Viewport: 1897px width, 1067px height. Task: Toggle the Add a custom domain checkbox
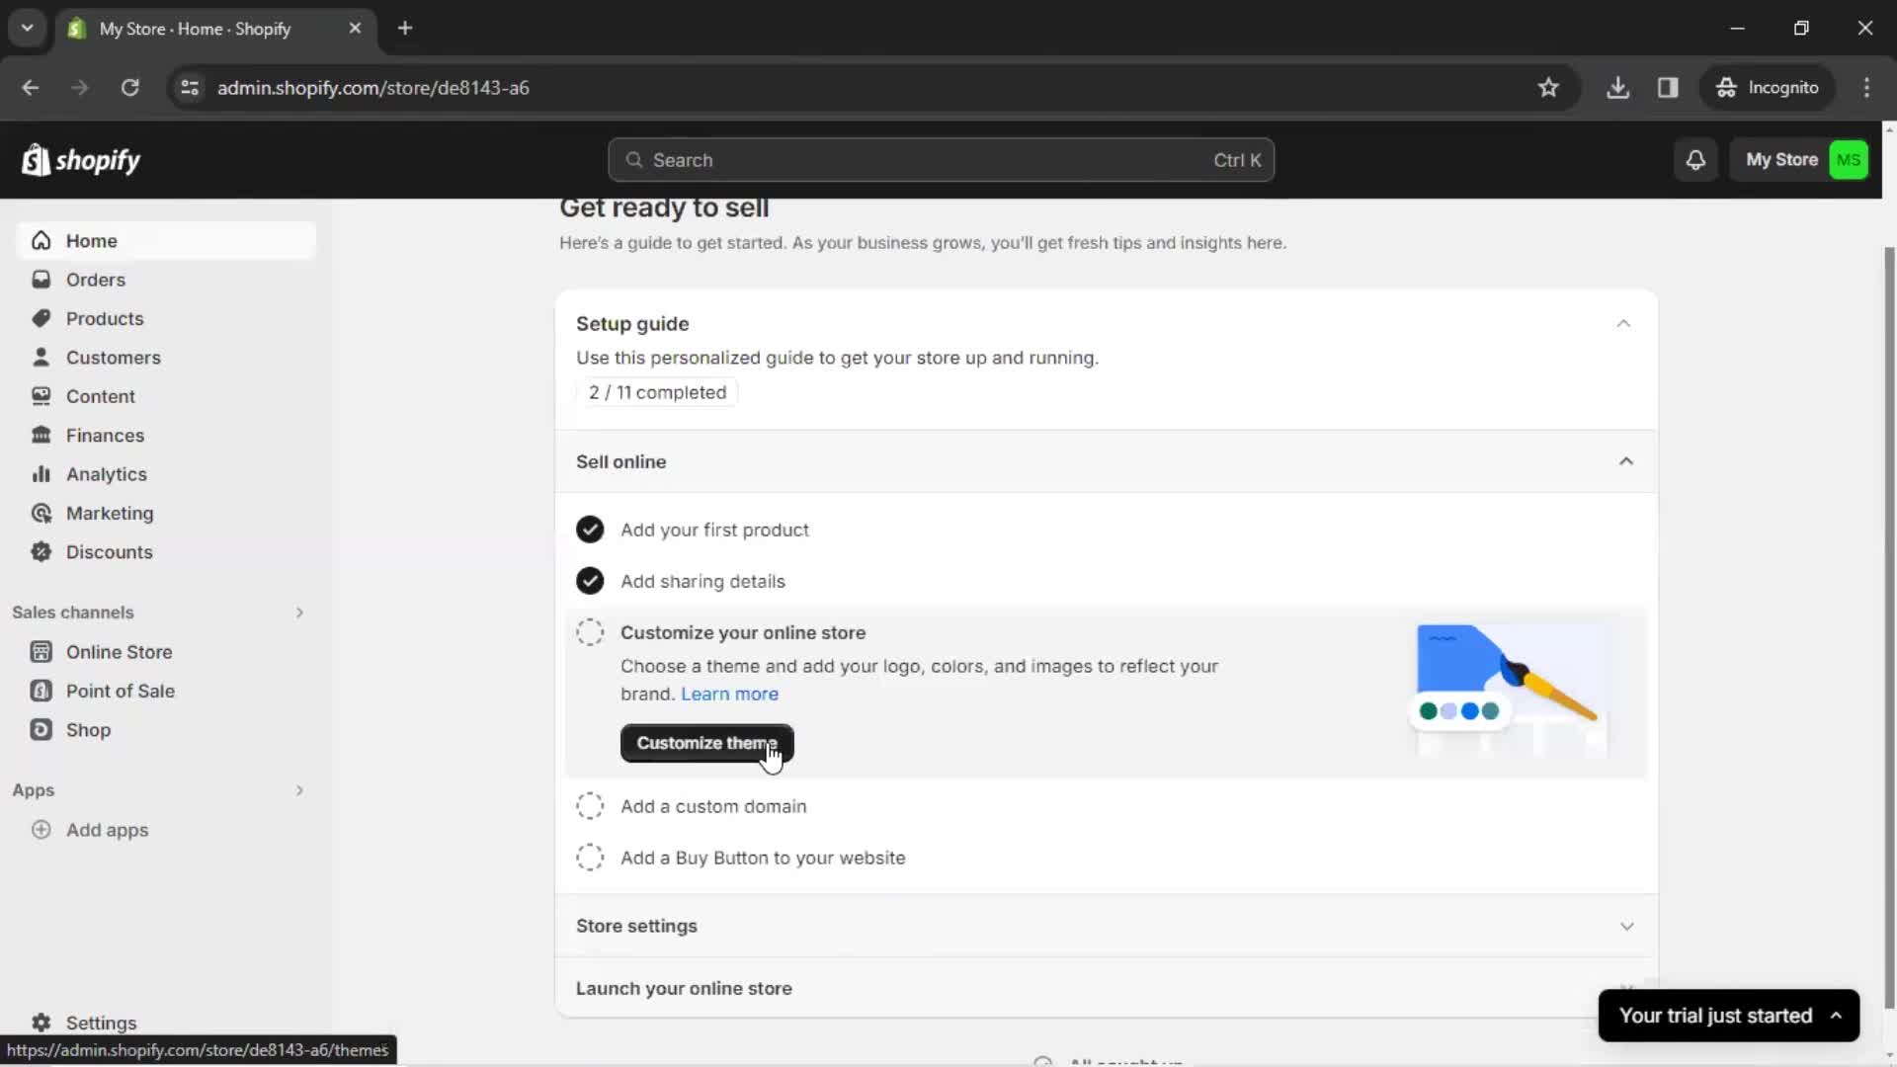tap(590, 805)
